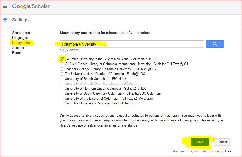This screenshot has width=242, height=157.
Task: Click the Settings heading text
Action: click(x=20, y=20)
